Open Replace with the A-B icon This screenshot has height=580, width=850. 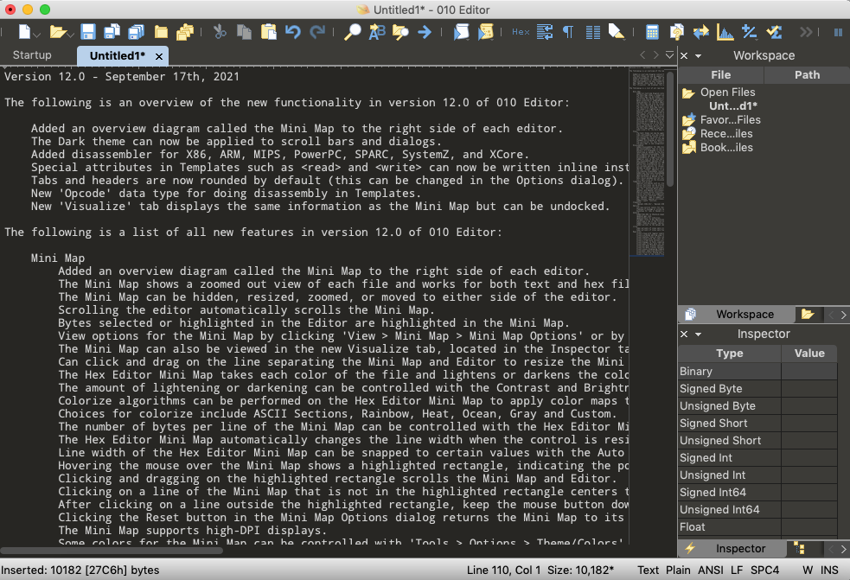pyautogui.click(x=377, y=32)
